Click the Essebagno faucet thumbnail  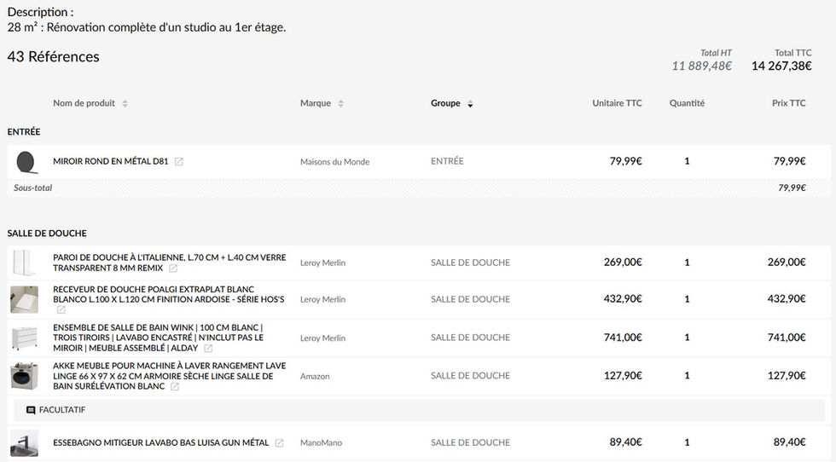24,442
